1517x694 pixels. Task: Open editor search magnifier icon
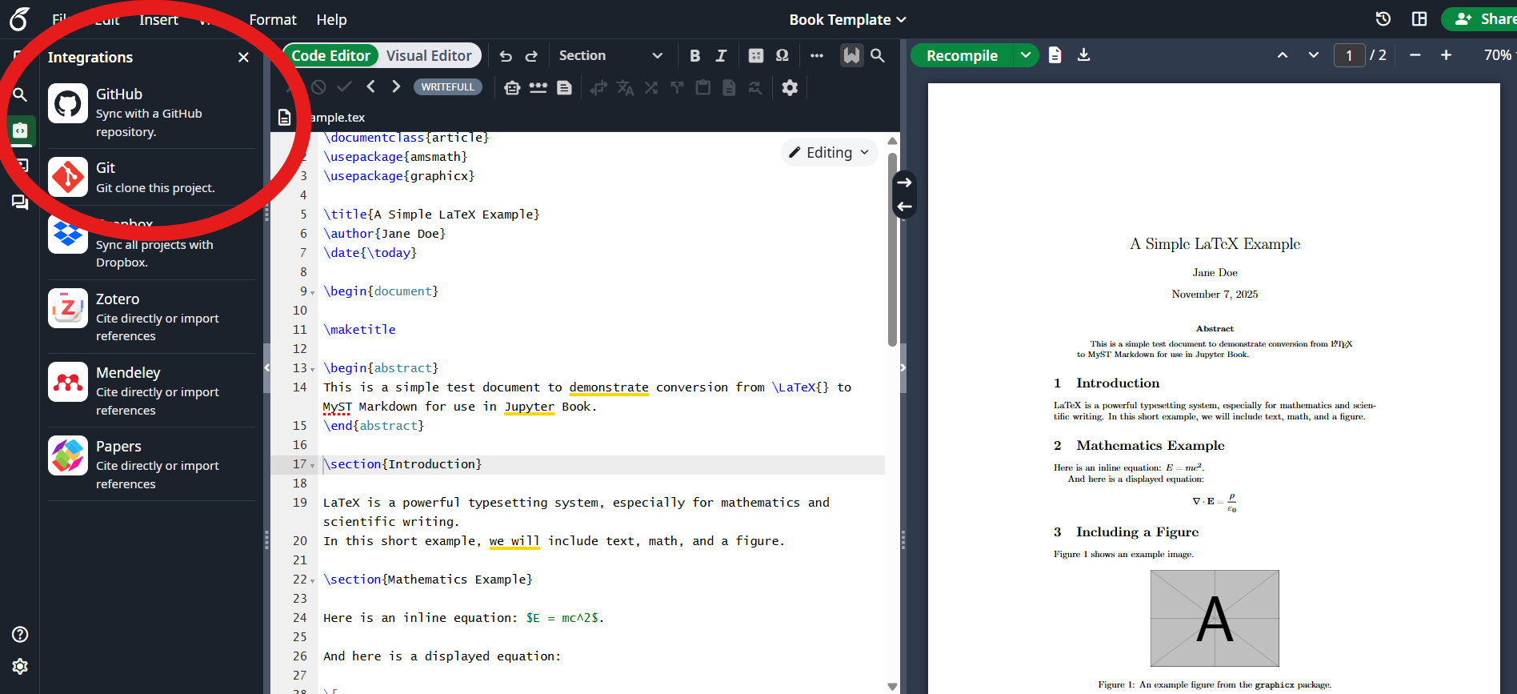tap(878, 55)
